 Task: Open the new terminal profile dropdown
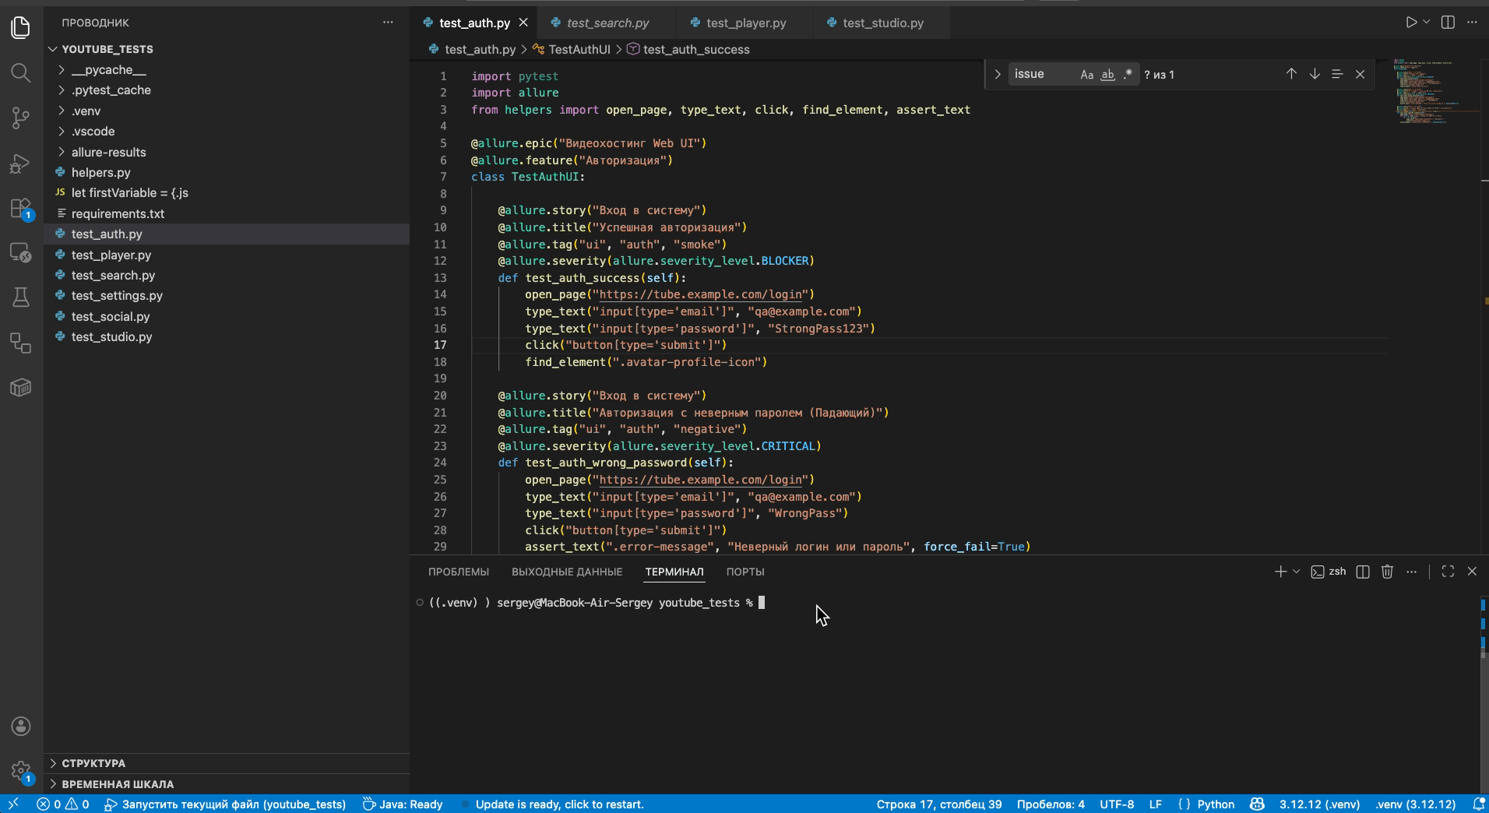point(1297,572)
